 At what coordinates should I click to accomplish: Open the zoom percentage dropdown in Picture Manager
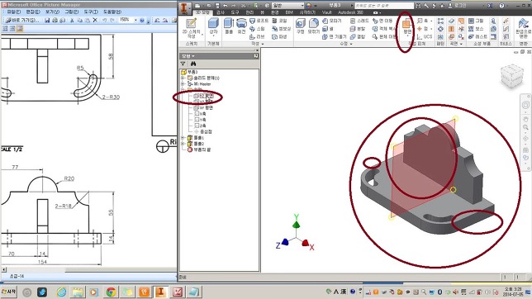(x=135, y=21)
